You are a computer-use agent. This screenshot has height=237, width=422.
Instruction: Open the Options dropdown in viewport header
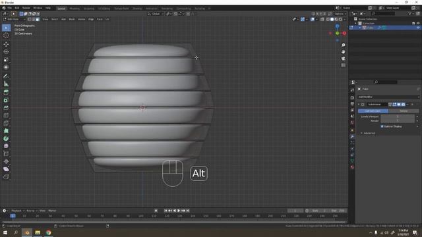[340, 14]
